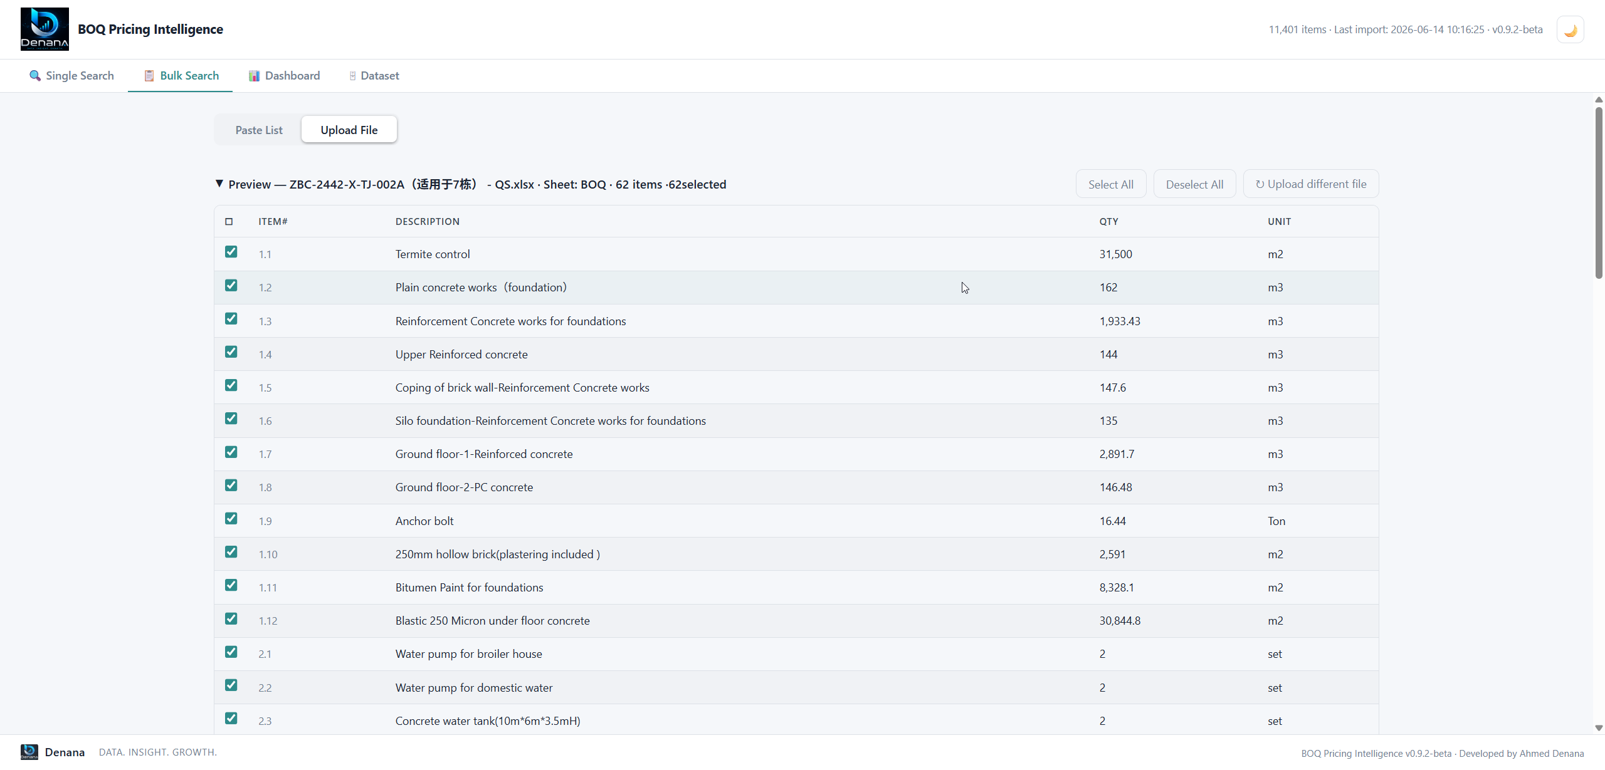Uncheck item 1.8 Ground floor-2-PC concrete
Screen dimensions: 1605x770
pyautogui.click(x=231, y=485)
